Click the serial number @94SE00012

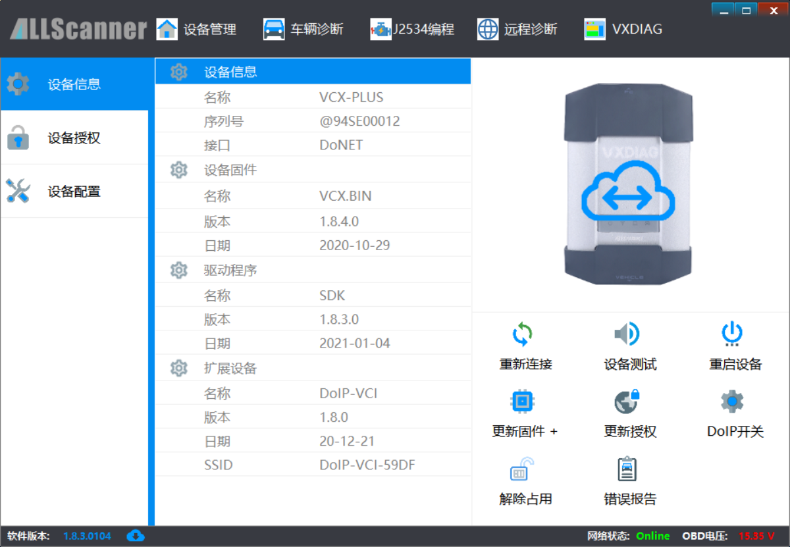(359, 121)
